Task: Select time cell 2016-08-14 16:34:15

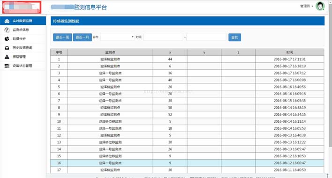Action: tap(290, 115)
